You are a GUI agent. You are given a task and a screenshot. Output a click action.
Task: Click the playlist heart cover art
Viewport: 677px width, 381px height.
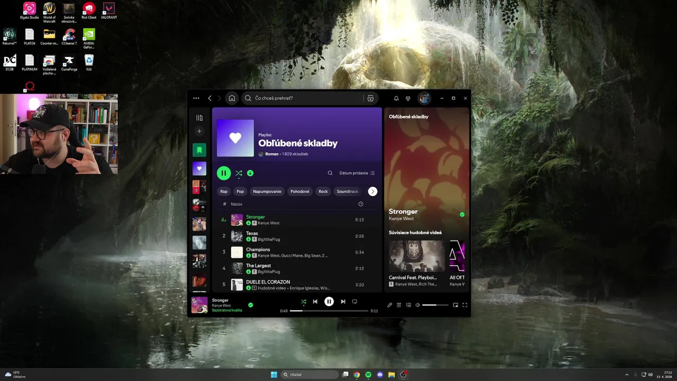235,138
